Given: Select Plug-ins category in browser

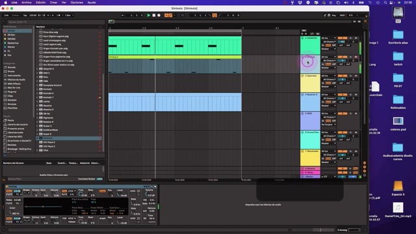Looking at the screenshot, I should tap(12, 92).
